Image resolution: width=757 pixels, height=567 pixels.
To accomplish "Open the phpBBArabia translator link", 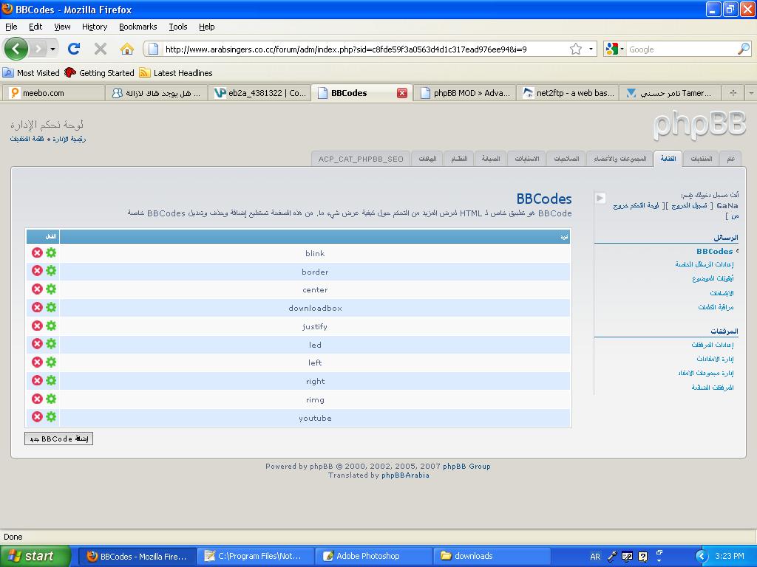I will (405, 475).
